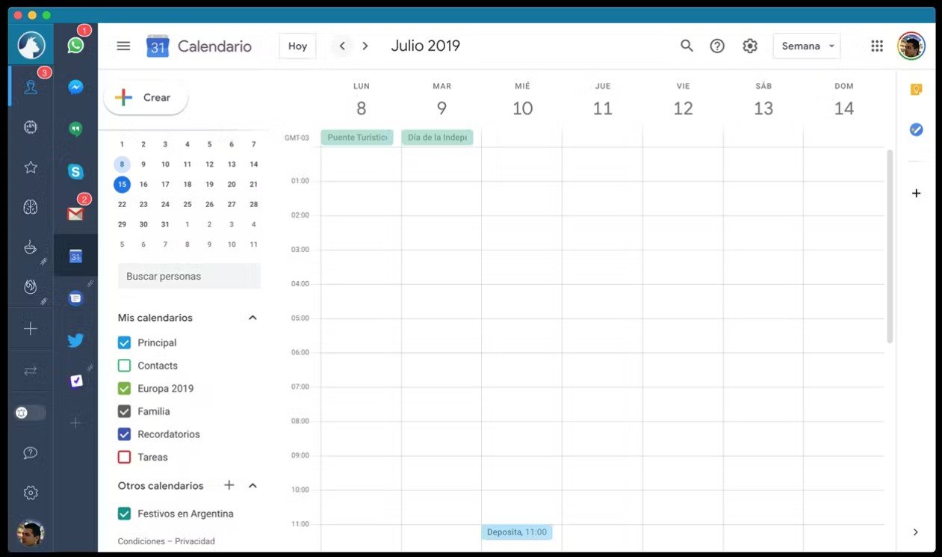
Task: Toggle the switch in the left sidebar
Action: tap(31, 413)
